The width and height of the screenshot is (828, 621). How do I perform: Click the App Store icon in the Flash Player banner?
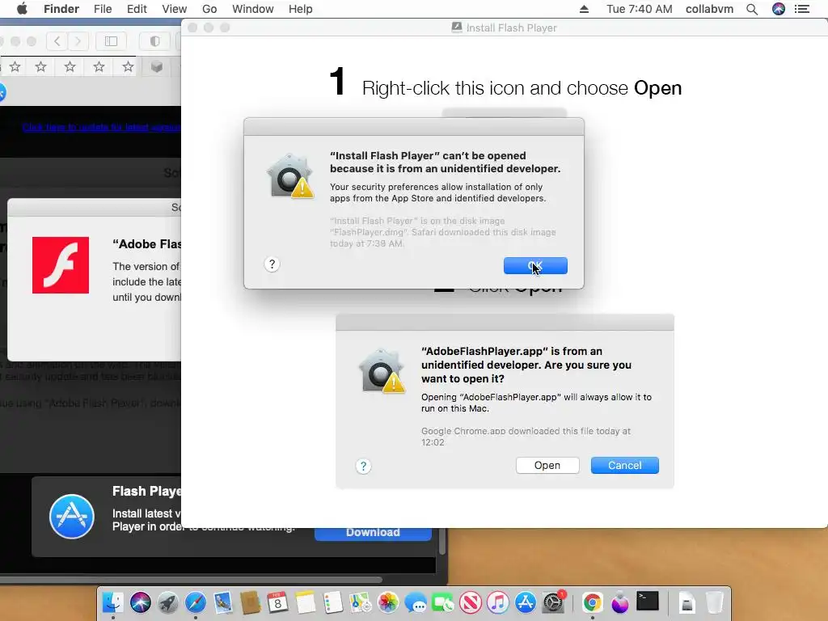[x=72, y=517]
